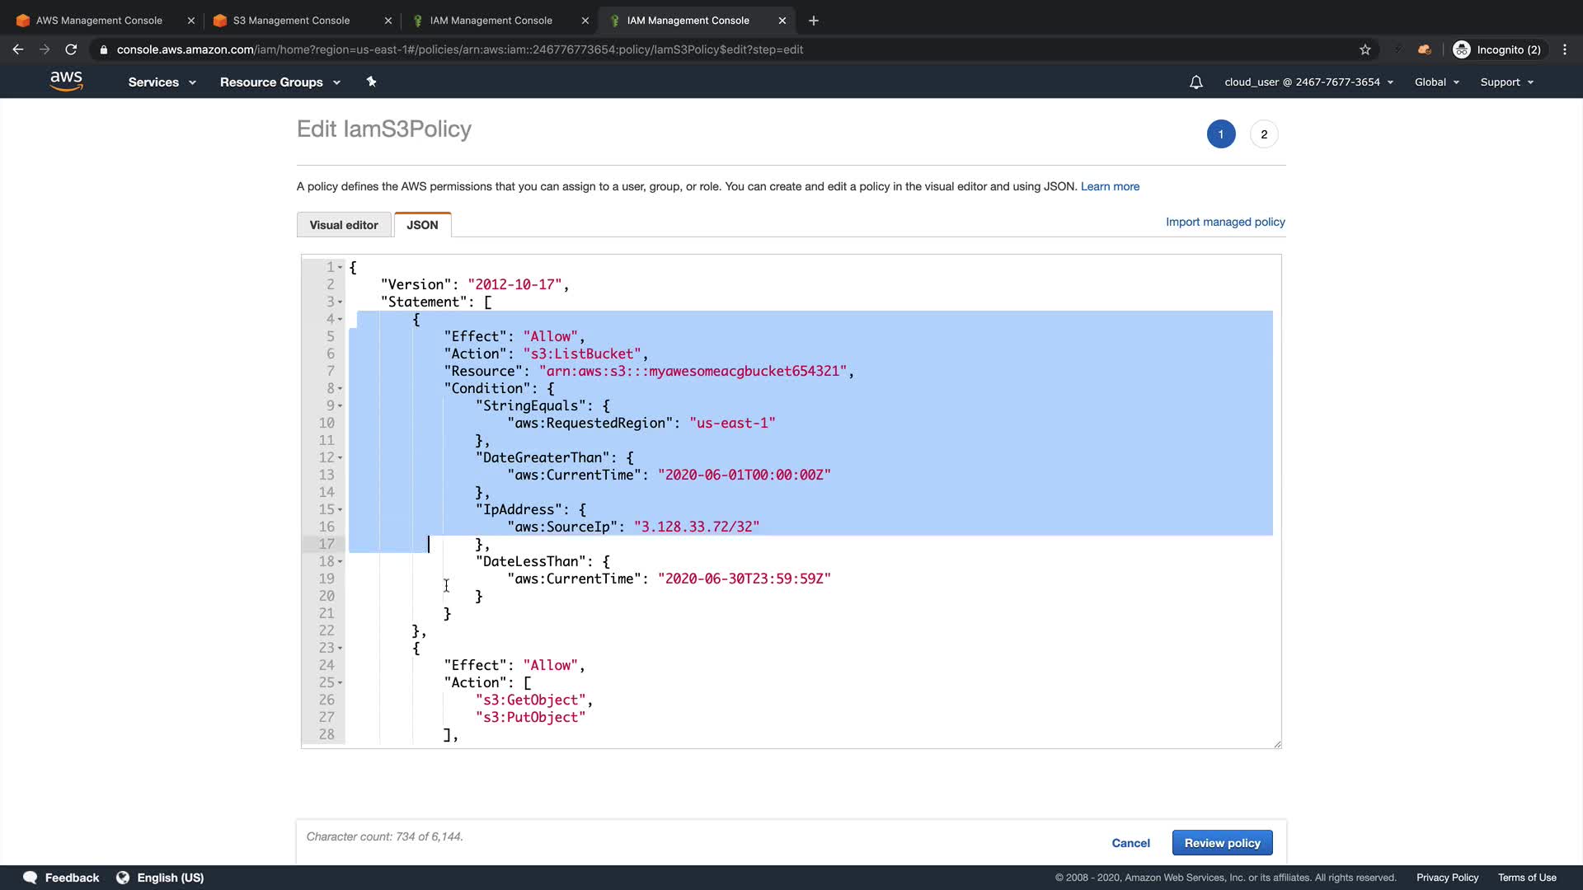Bookmark page with star icon
The image size is (1583, 890).
click(x=1365, y=49)
